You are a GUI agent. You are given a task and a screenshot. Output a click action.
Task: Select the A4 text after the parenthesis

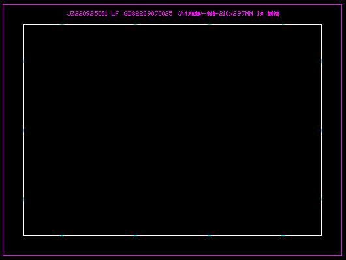184,14
